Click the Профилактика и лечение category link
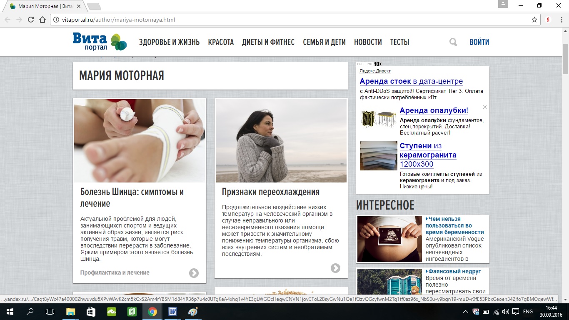 point(115,272)
